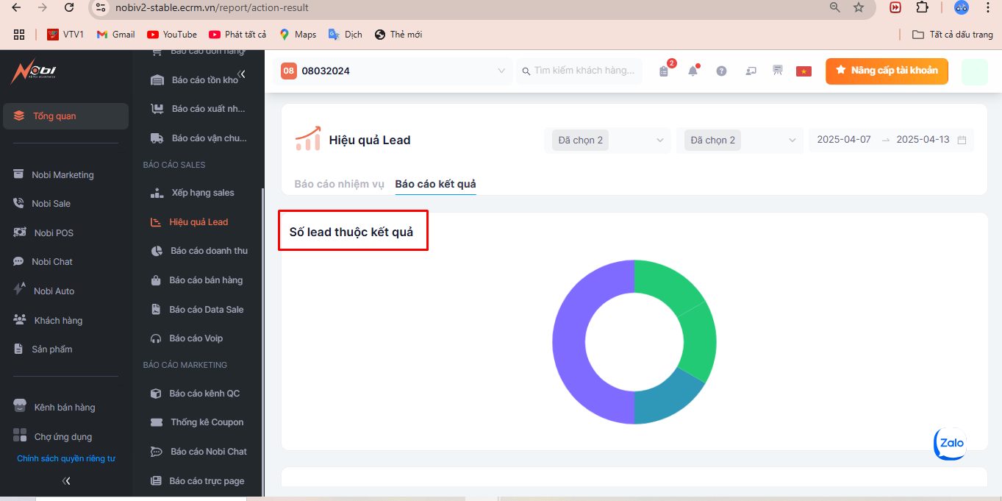This screenshot has width=1002, height=501.
Task: Click 'Nâng cấp tài khoản' upgrade button
Action: (887, 71)
